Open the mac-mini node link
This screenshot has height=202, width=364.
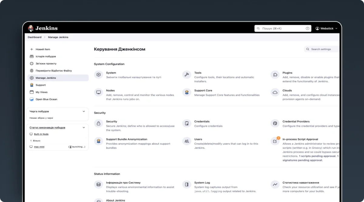tap(39, 147)
